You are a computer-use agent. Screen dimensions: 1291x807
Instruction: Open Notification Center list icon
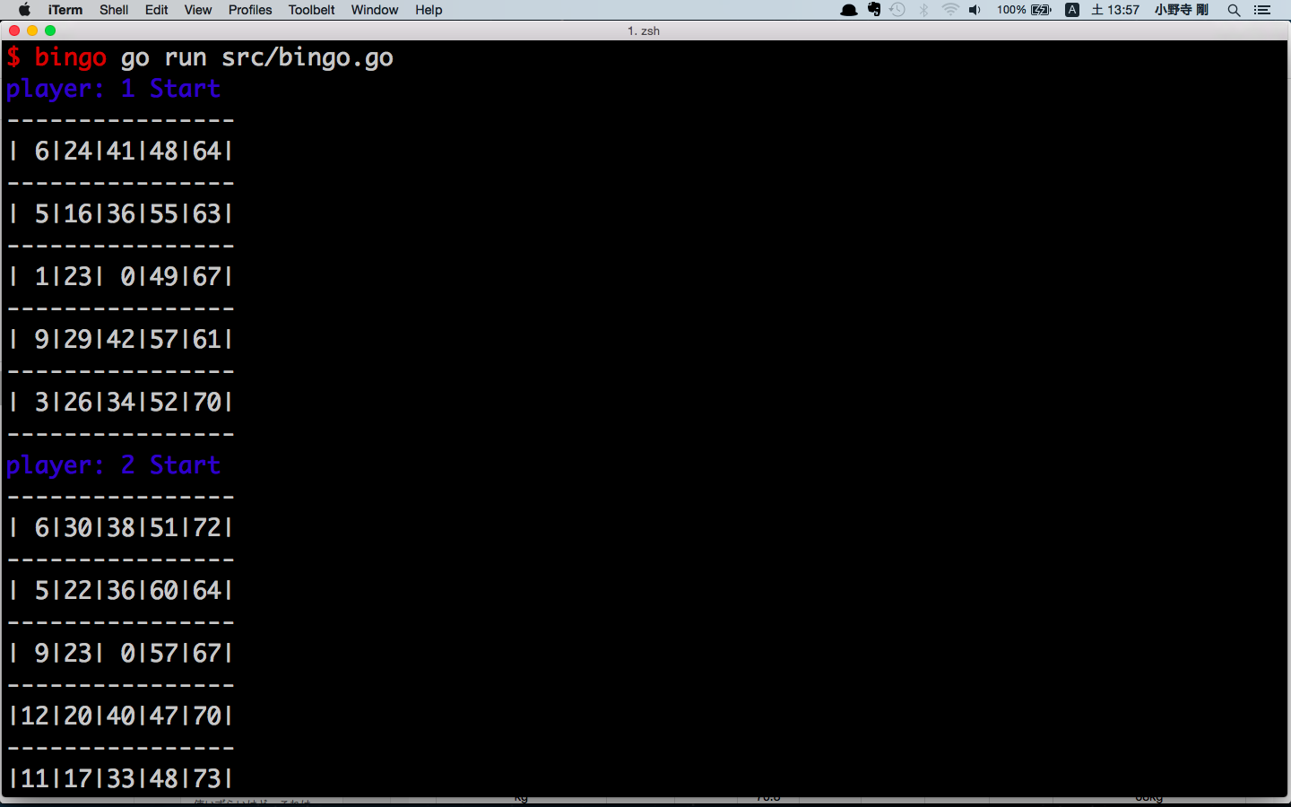[1262, 10]
